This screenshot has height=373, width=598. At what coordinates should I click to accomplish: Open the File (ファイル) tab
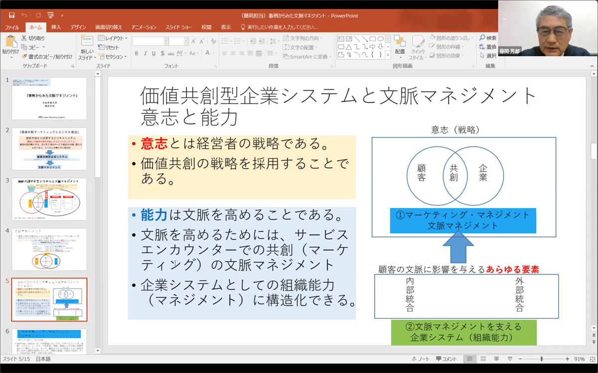coord(12,27)
